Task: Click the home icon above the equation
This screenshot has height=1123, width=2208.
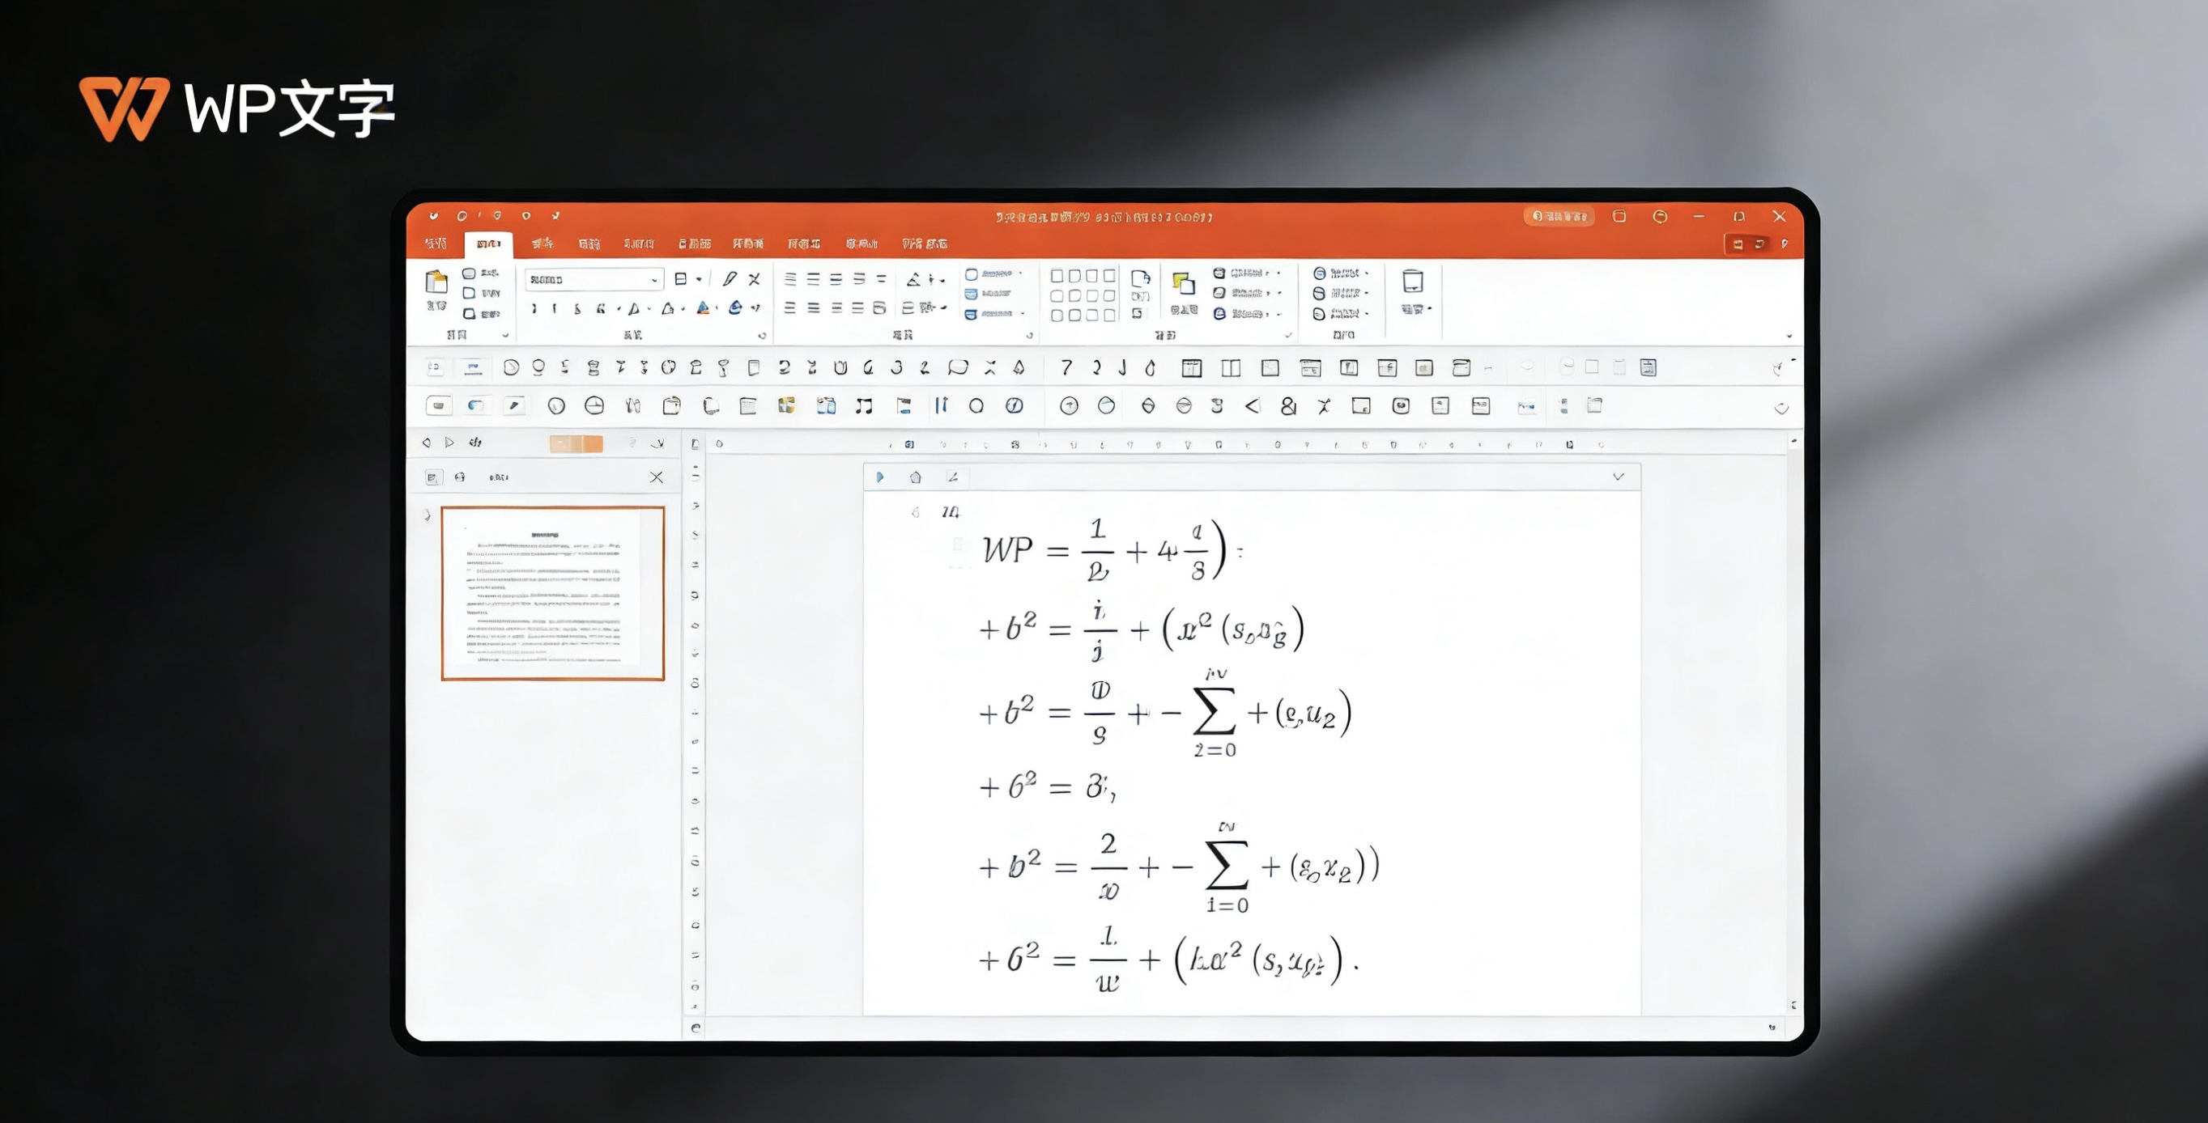Action: click(x=916, y=477)
